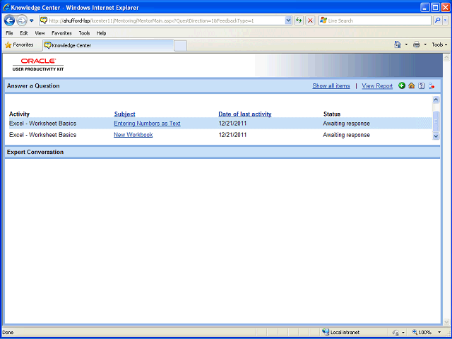Go back with the green arrow icon

[x=402, y=85]
